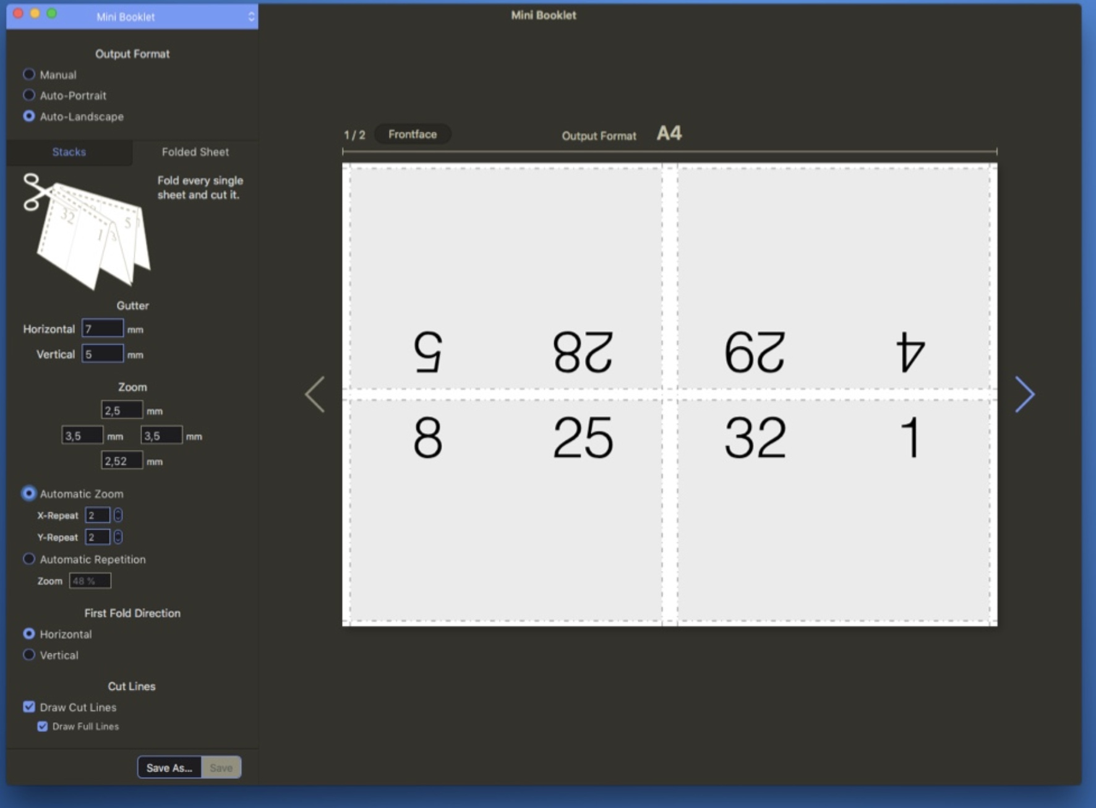Choose Auto-Landscape output format
Image resolution: width=1096 pixels, height=808 pixels.
29,116
